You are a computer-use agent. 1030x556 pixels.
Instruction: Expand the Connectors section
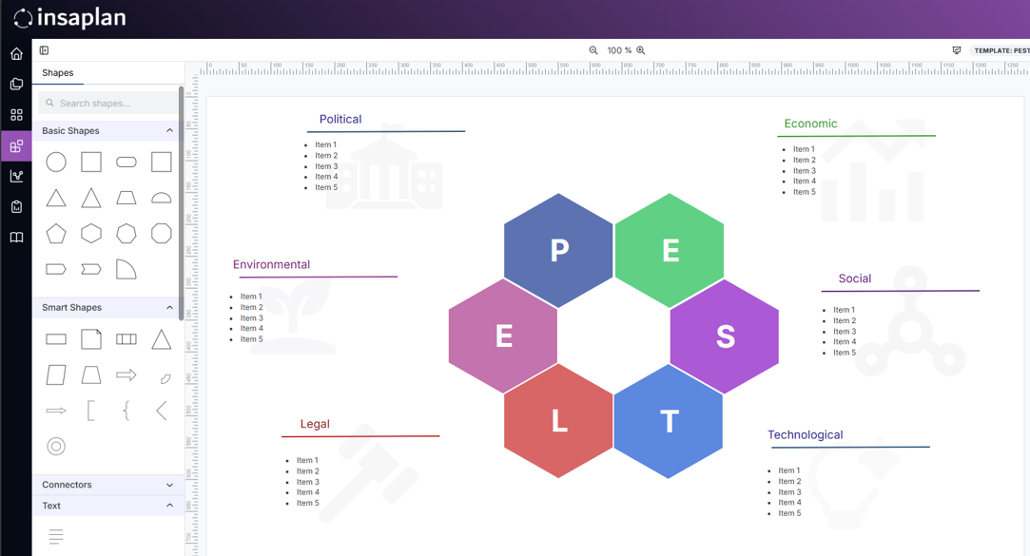(x=169, y=485)
